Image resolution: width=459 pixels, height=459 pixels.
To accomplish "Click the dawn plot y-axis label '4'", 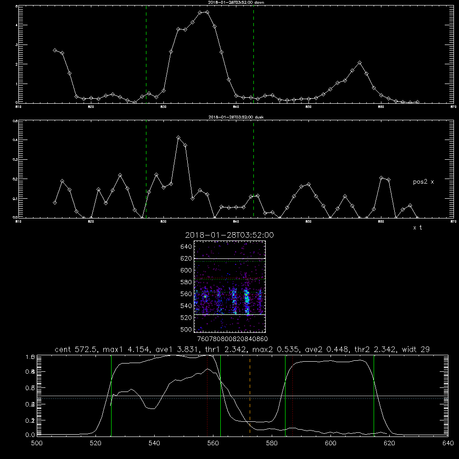I will click(x=17, y=25).
